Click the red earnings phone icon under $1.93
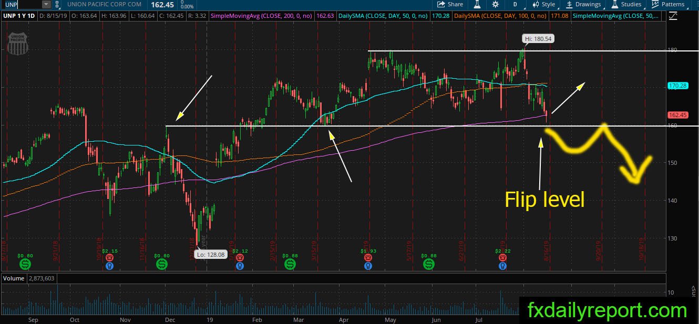Screen dimensions: 699x324 (368, 258)
